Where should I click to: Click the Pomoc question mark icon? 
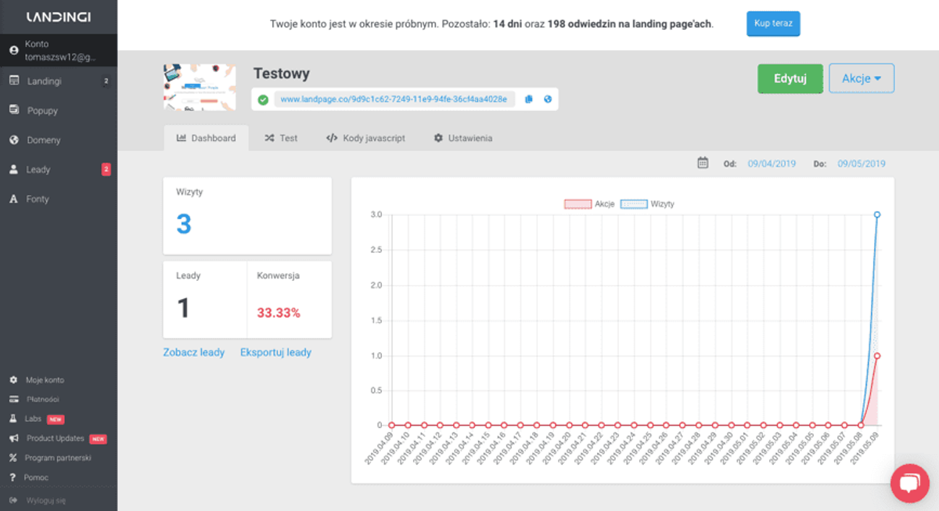pyautogui.click(x=13, y=477)
